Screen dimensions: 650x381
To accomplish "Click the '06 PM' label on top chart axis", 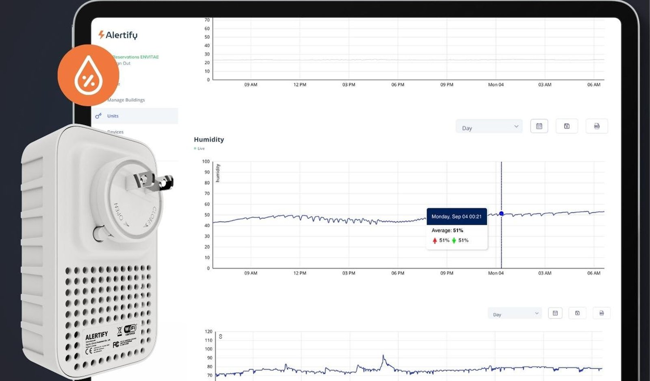I will click(x=398, y=85).
